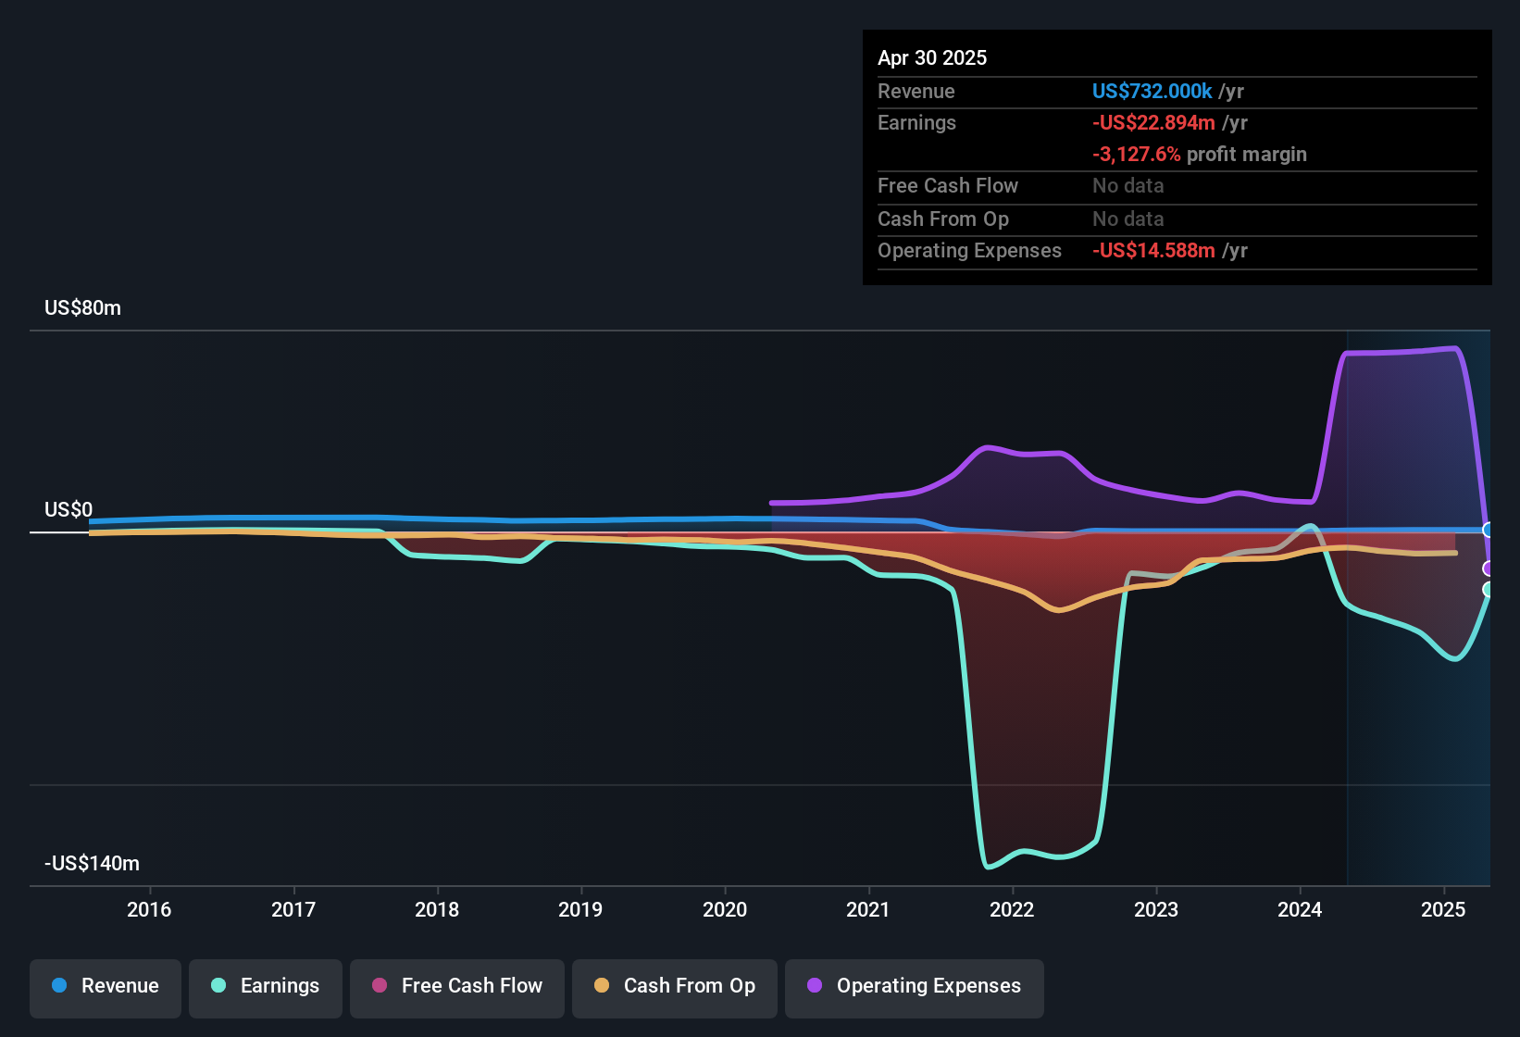Image resolution: width=1520 pixels, height=1037 pixels.
Task: Click the 2017 x-axis label
Action: click(x=293, y=909)
